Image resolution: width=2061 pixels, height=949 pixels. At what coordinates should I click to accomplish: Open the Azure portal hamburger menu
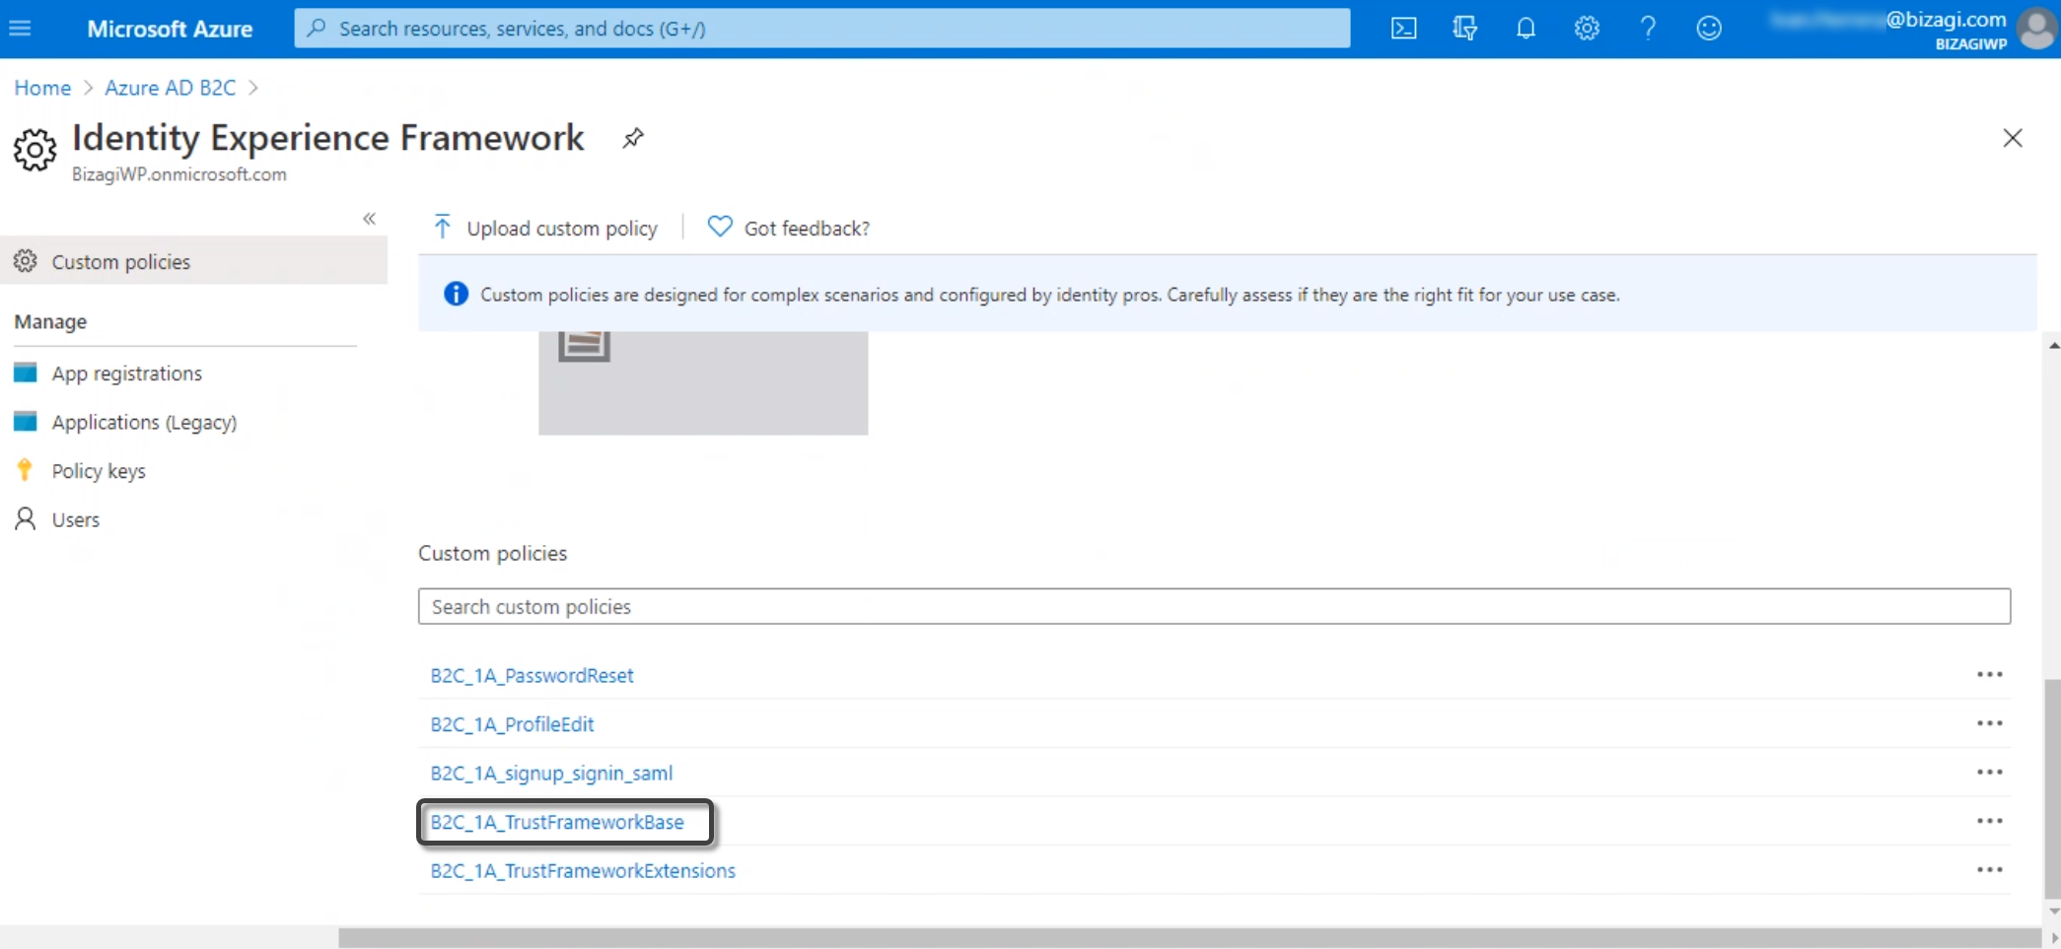[20, 29]
